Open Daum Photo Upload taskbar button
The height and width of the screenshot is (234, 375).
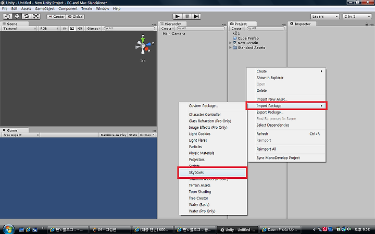(x=280, y=230)
